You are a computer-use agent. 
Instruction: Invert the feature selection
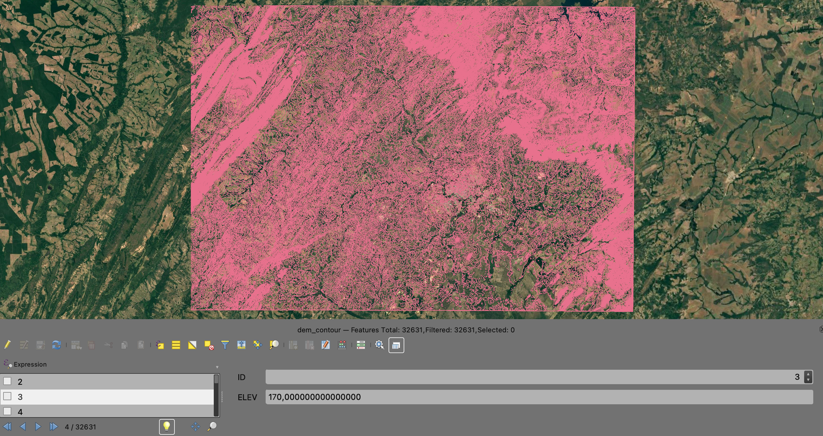[x=192, y=345]
